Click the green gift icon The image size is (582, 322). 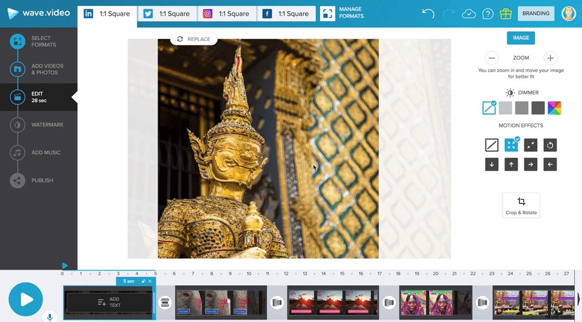[x=506, y=14]
